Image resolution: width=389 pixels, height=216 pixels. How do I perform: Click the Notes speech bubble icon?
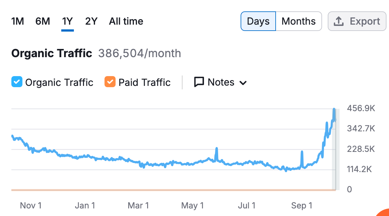pyautogui.click(x=199, y=82)
